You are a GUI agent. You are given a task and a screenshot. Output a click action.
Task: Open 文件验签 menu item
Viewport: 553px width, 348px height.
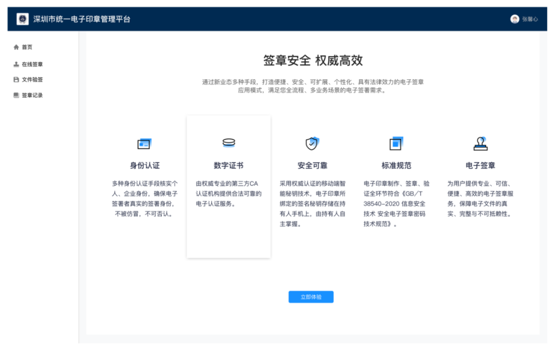point(32,80)
